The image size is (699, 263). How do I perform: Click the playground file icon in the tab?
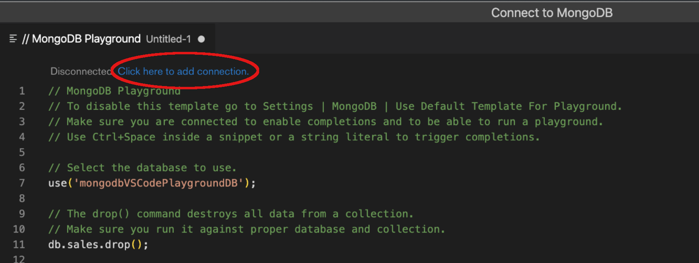click(x=13, y=39)
